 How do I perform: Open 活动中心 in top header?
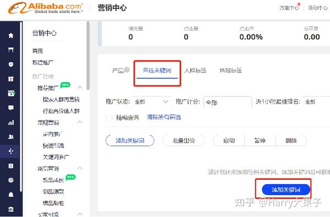click(318, 8)
